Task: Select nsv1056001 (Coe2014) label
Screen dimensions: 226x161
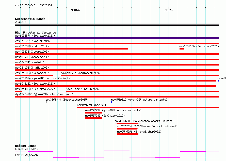Action: pyautogui.click(x=92, y=105)
